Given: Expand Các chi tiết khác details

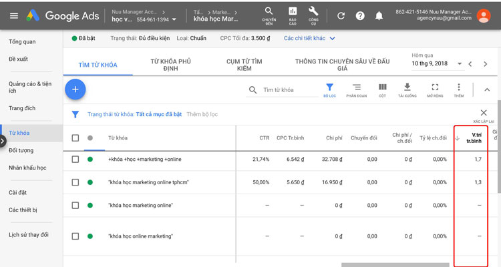Looking at the screenshot, I should pyautogui.click(x=309, y=38).
